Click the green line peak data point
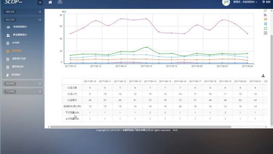This screenshot has height=154, width=273. tap(146, 47)
